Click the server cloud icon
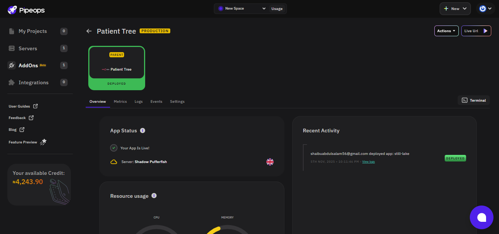 click(114, 162)
